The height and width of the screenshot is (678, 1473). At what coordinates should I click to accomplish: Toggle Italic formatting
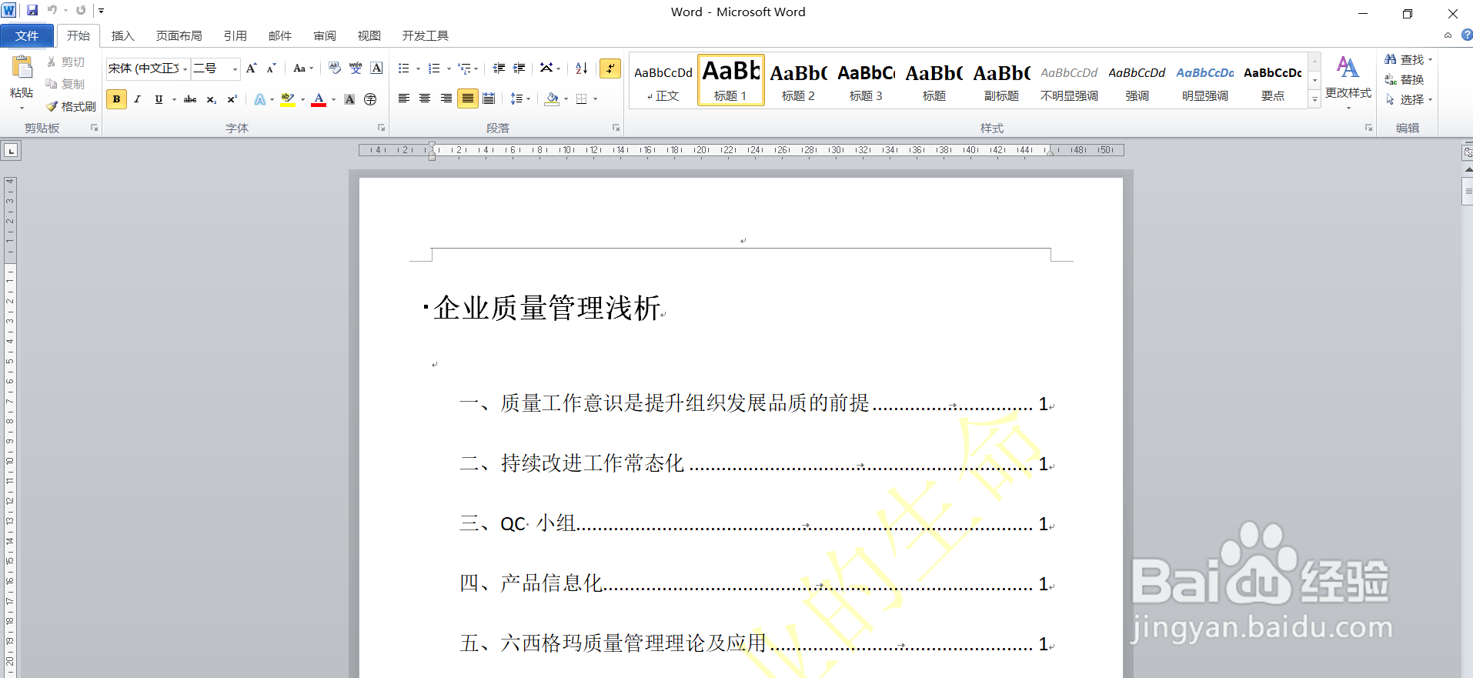pos(137,99)
